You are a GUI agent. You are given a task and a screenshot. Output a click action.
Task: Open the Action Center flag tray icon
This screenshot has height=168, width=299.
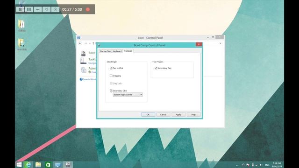pos(248,165)
